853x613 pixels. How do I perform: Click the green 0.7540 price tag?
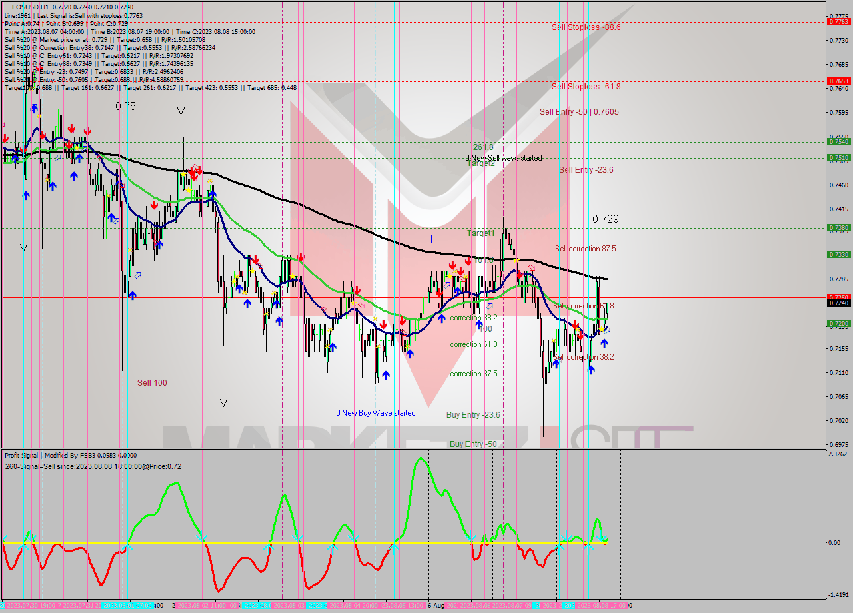(838, 141)
